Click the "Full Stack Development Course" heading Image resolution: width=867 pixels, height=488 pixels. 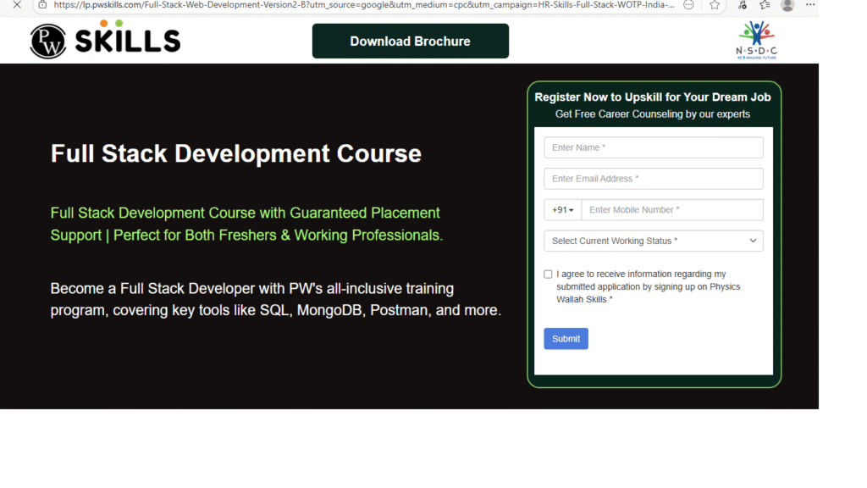click(x=236, y=154)
